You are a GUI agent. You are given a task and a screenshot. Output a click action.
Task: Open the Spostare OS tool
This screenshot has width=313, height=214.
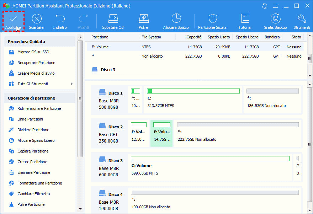pos(113,21)
